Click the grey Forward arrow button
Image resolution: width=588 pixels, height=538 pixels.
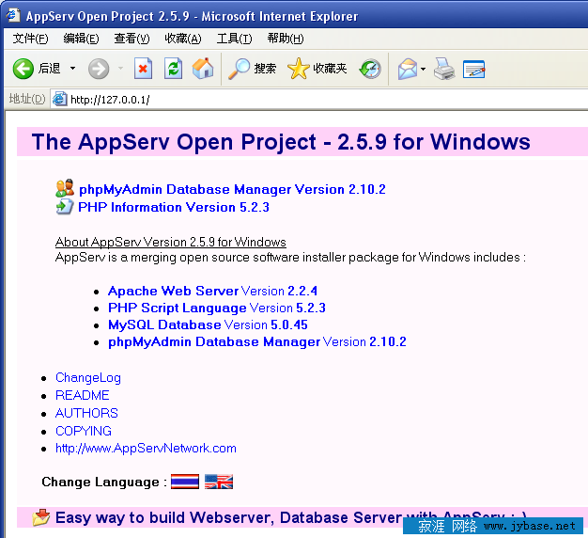99,69
